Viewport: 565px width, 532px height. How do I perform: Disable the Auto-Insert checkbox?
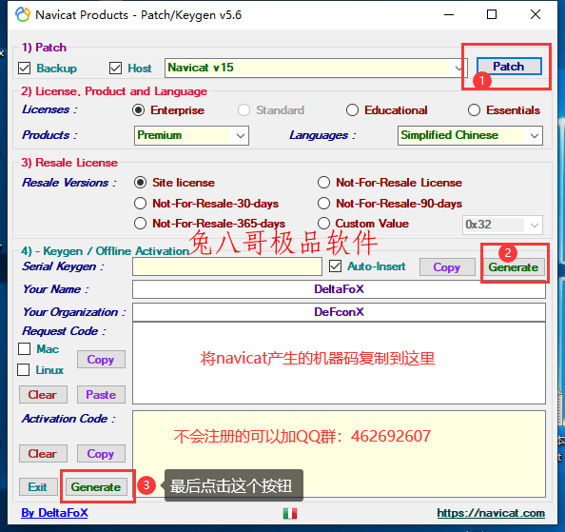pyautogui.click(x=335, y=266)
